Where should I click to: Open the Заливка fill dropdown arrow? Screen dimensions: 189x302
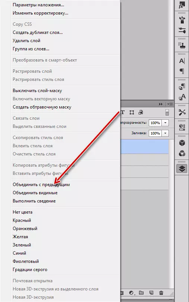click(x=165, y=133)
